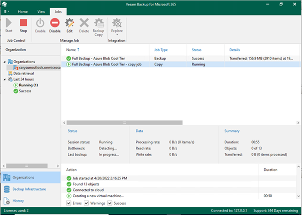Click the Enable job power icon
This screenshot has height=215, width=302.
[x=40, y=23]
